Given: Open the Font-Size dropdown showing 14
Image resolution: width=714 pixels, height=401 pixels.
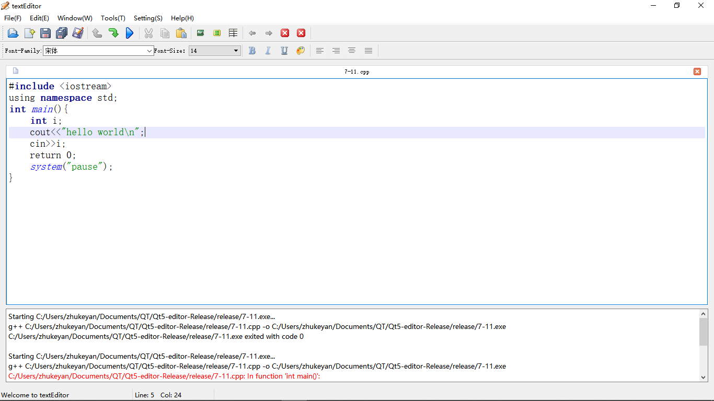Looking at the screenshot, I should (214, 51).
